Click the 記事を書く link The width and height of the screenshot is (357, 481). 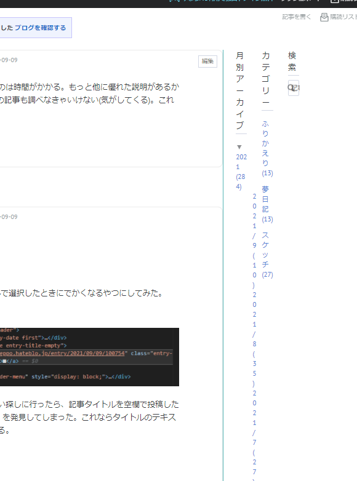click(297, 17)
